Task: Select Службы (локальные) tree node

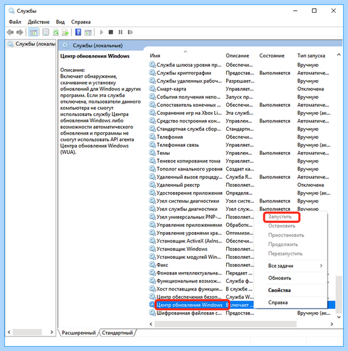Action: (31, 44)
